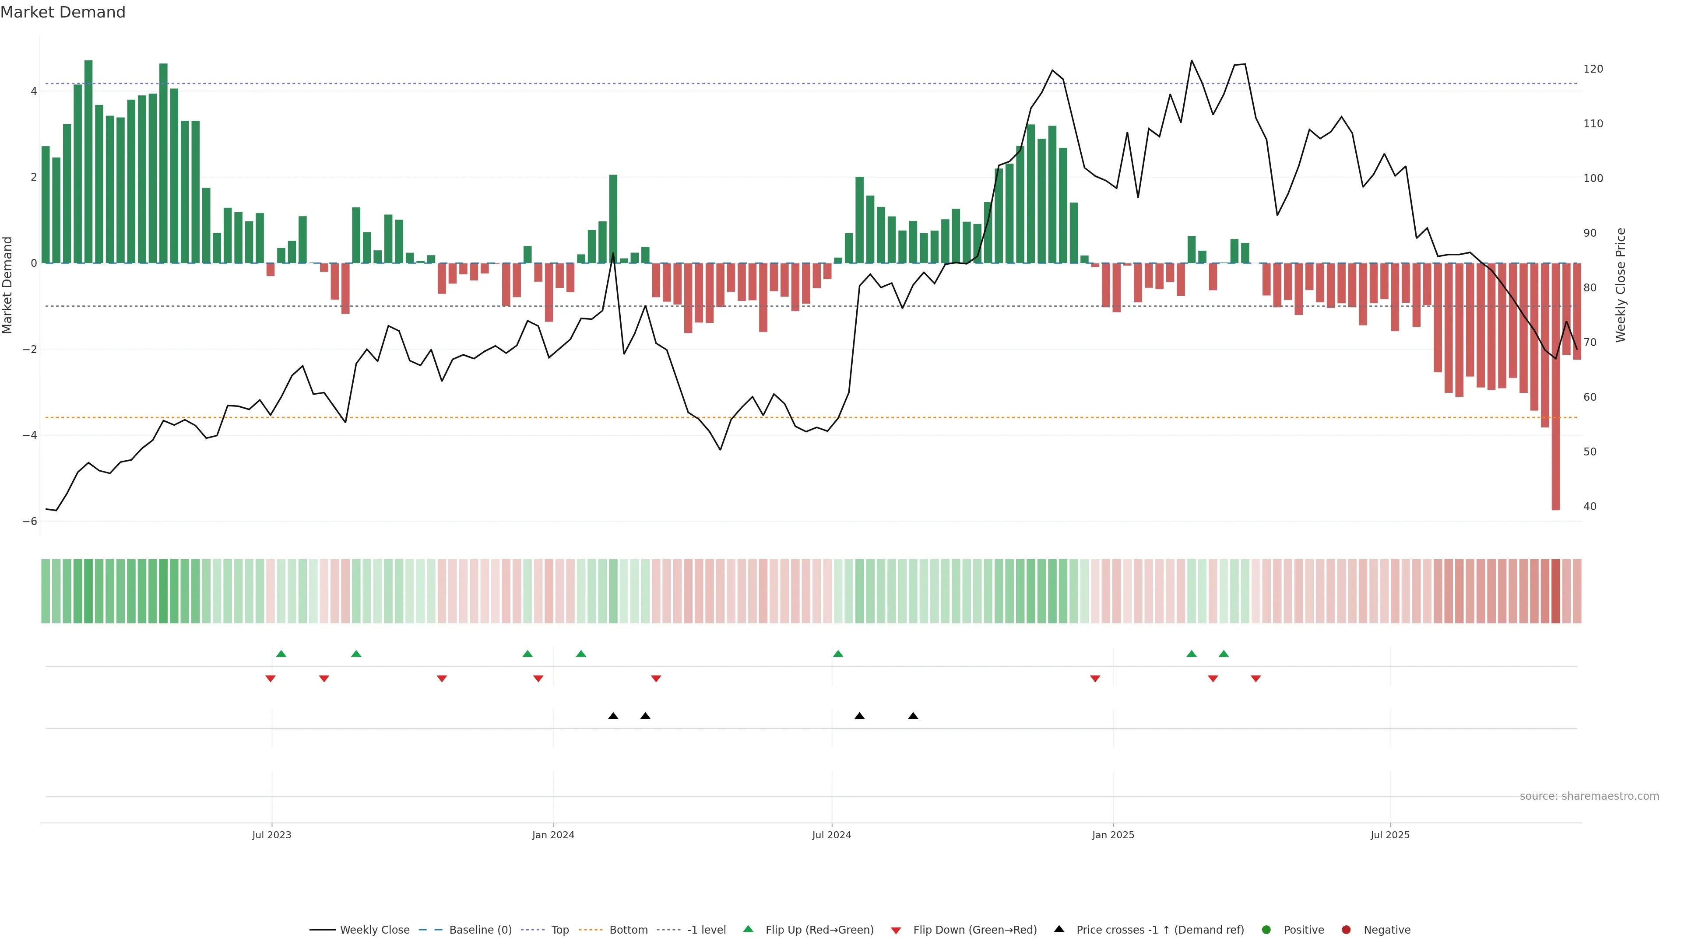Click the first green Flip Up marker after Jul 2023
Screen dimensions: 1681x945
(281, 654)
